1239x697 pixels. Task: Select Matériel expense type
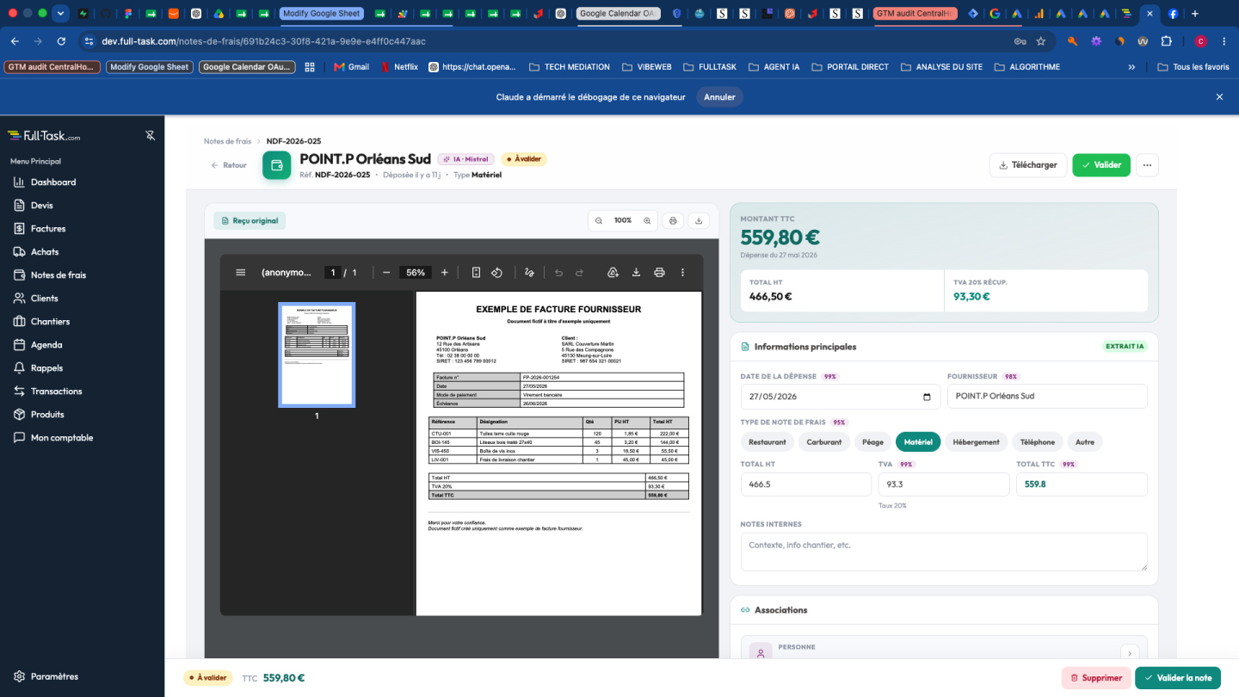click(x=918, y=442)
